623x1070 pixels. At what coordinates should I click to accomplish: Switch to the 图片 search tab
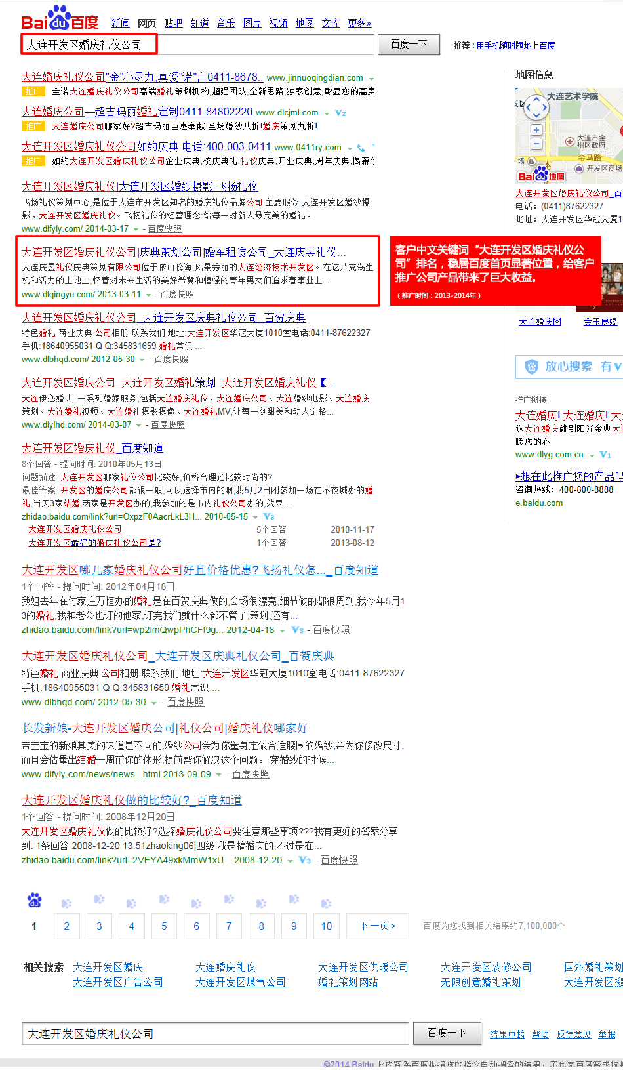[252, 23]
